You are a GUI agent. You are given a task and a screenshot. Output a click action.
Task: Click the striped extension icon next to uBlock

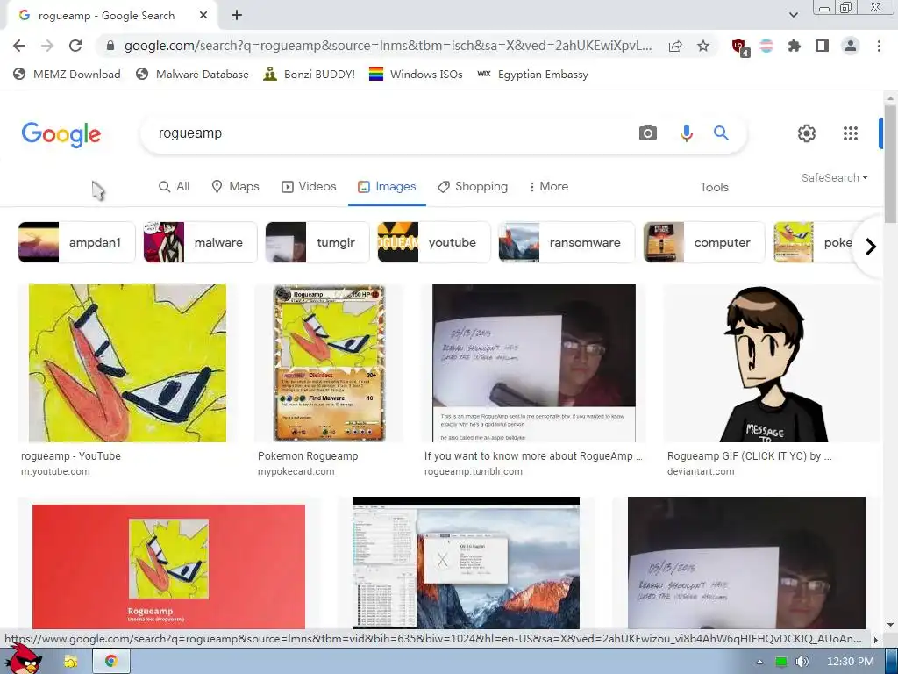point(766,46)
